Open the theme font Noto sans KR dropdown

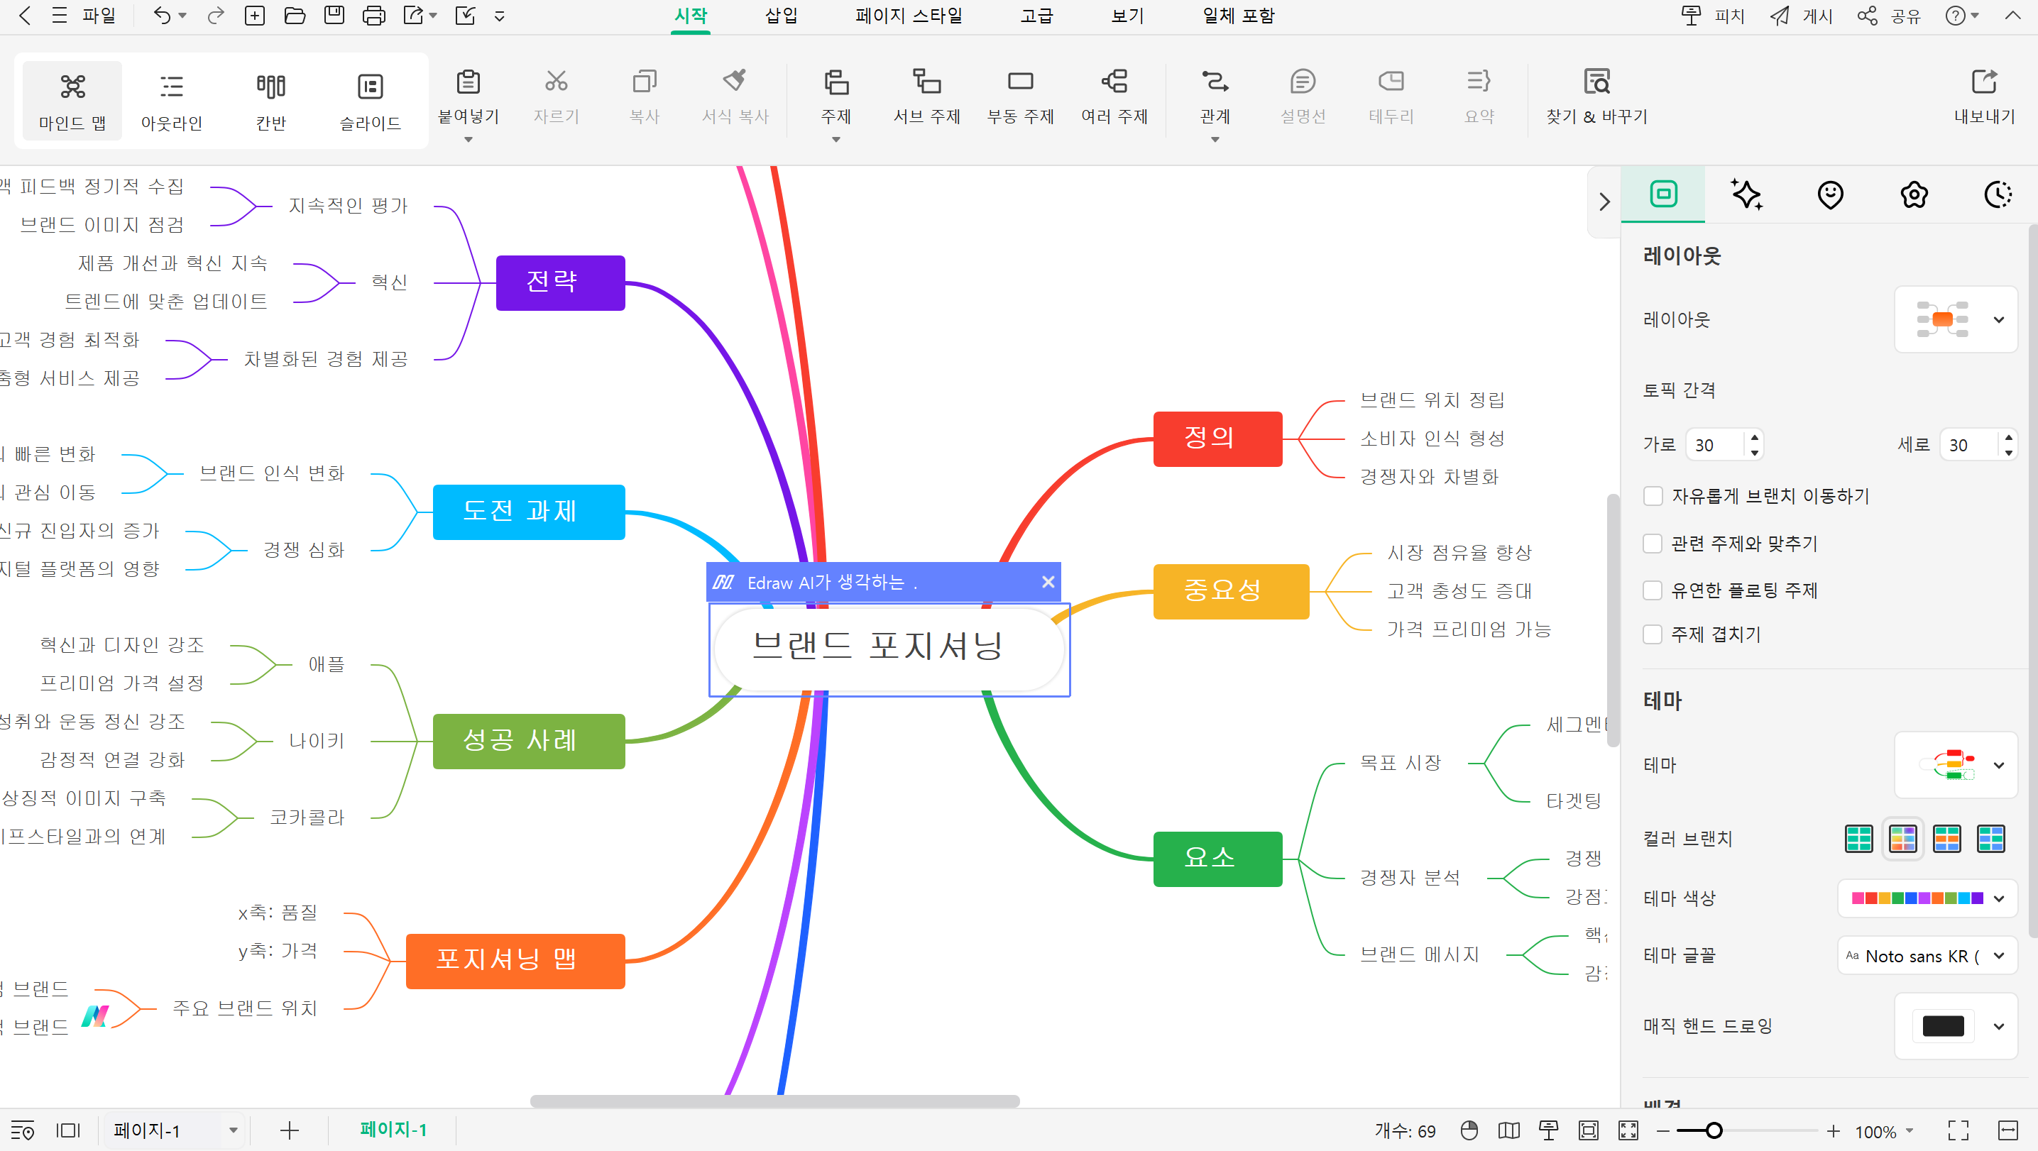click(x=1927, y=956)
